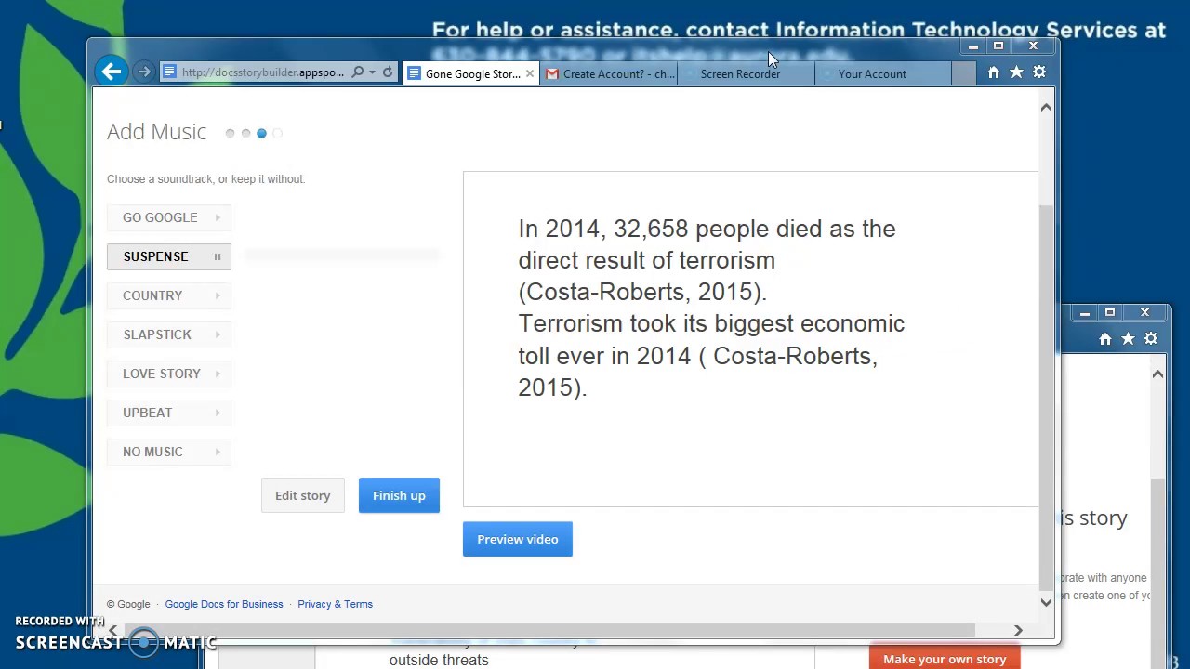Click the browser forward arrow

click(143, 72)
